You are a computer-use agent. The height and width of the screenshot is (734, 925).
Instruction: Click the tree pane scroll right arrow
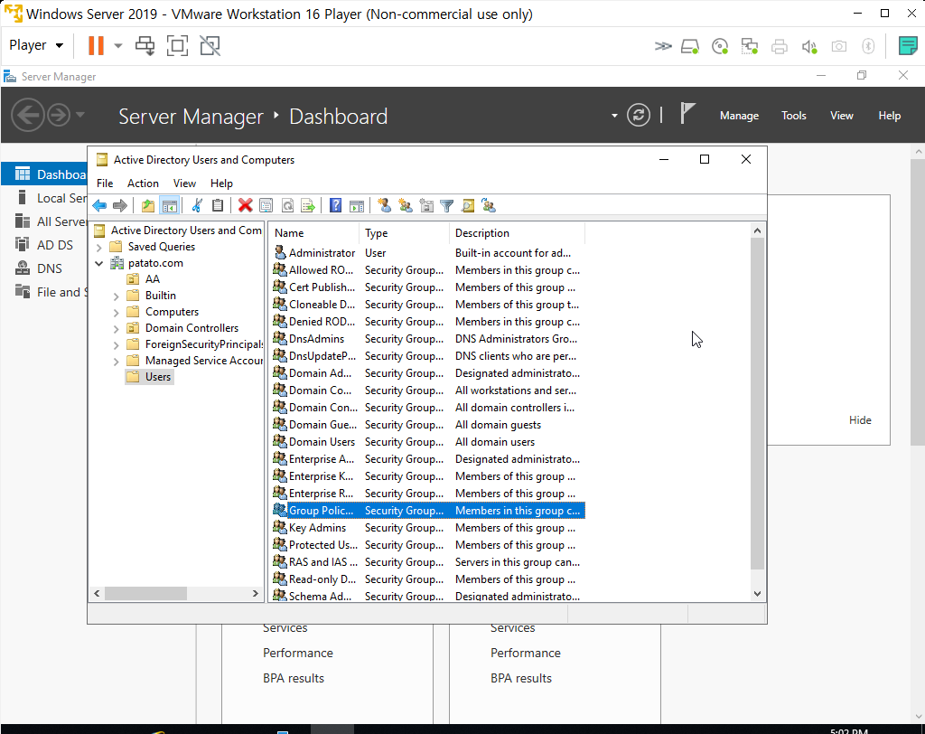click(255, 594)
